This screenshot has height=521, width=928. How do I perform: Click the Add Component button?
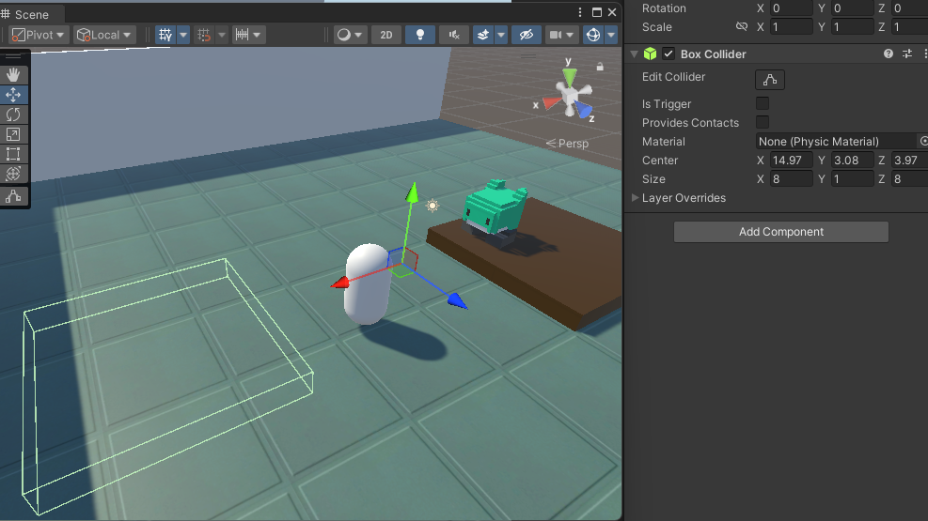pyautogui.click(x=780, y=232)
